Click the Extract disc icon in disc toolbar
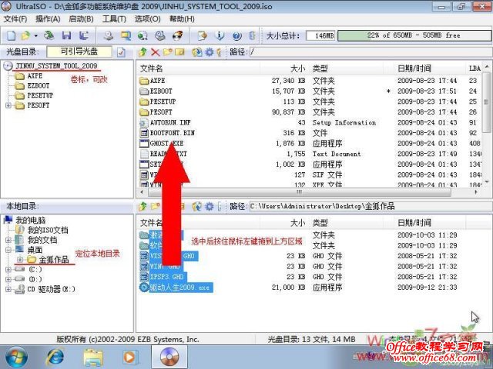Viewport: 493px width, 369px height. coord(197,52)
